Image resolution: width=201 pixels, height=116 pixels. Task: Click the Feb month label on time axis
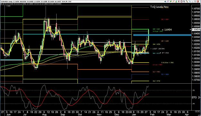coord(152,115)
